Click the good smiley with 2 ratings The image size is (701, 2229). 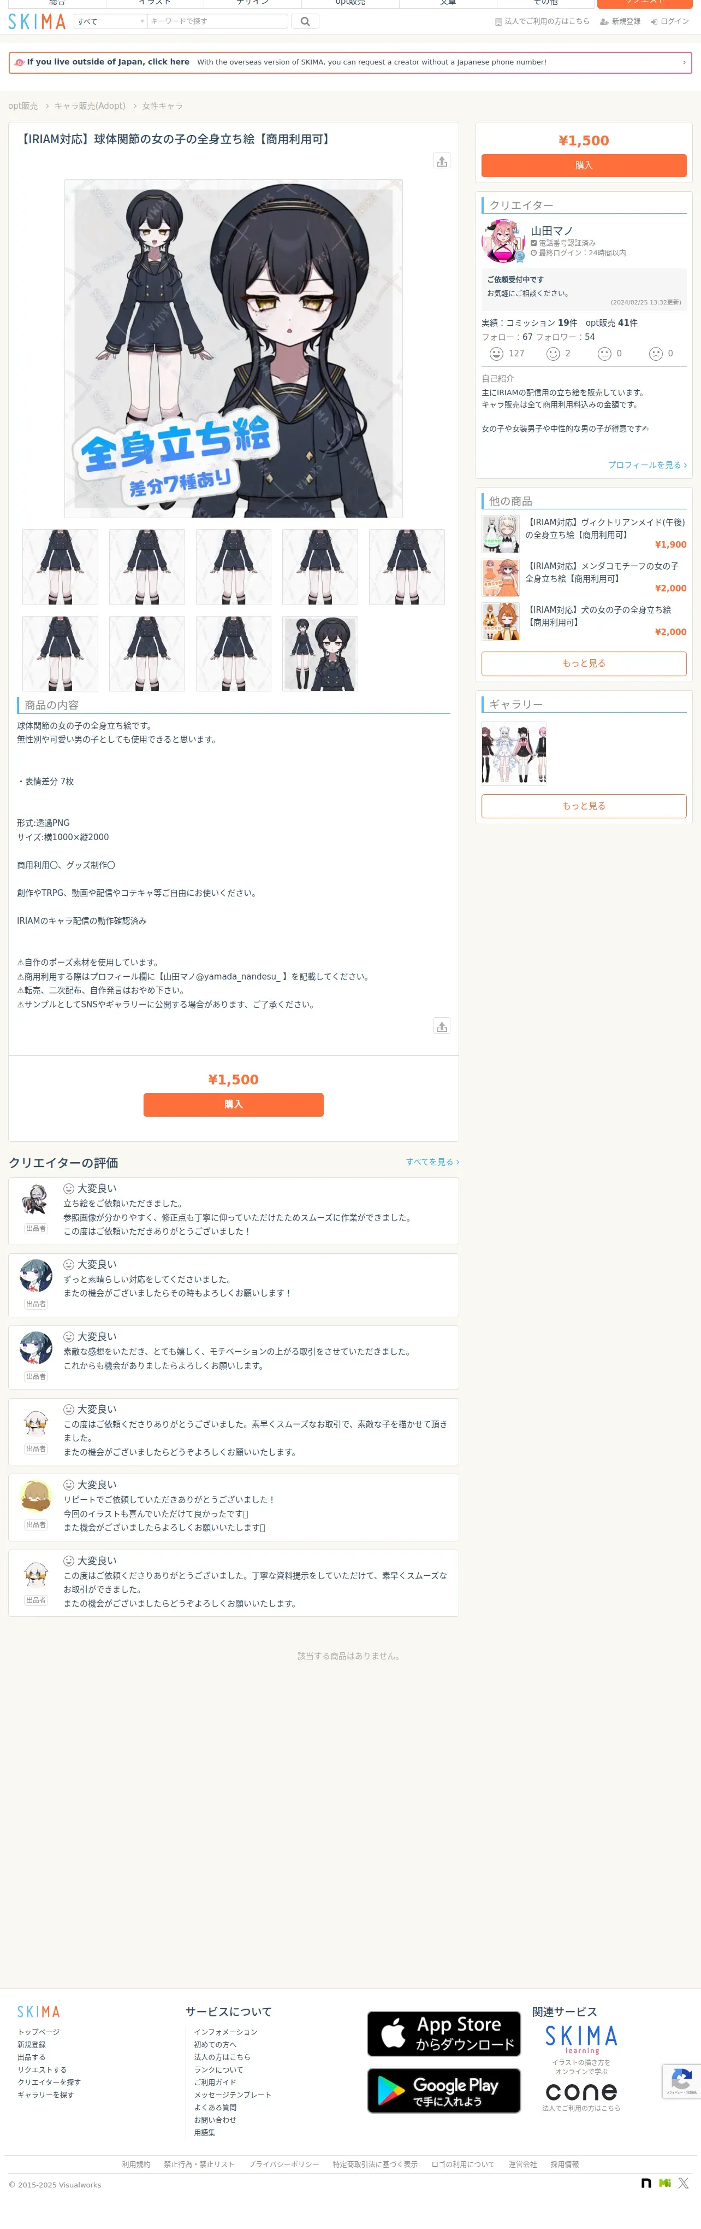(553, 354)
